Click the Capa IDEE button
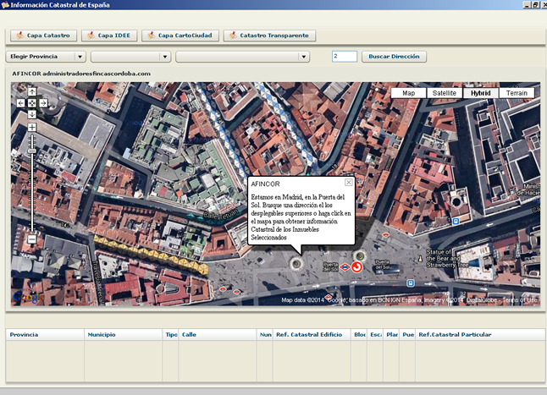 [x=109, y=36]
